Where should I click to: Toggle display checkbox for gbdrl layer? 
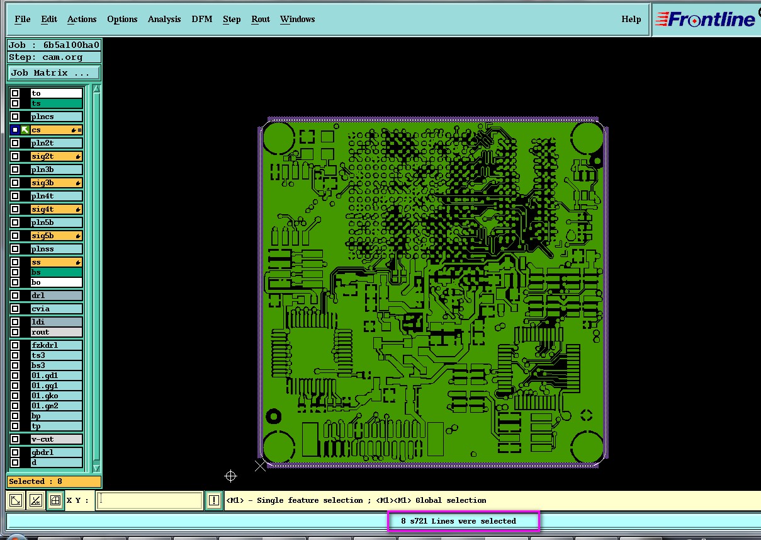[x=15, y=452]
